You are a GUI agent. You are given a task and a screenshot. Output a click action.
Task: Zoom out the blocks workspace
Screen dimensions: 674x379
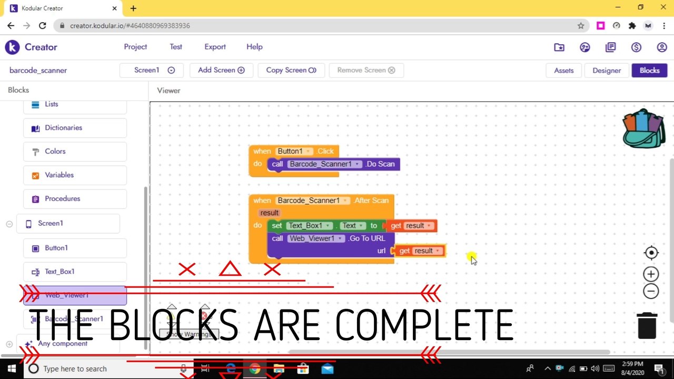tap(651, 291)
